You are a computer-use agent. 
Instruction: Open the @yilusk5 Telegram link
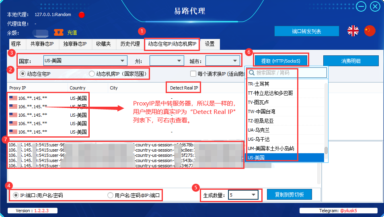pyautogui.click(x=348, y=211)
